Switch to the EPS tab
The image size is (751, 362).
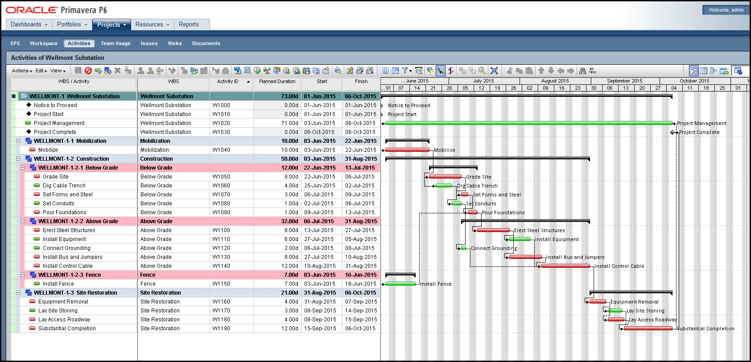point(15,43)
